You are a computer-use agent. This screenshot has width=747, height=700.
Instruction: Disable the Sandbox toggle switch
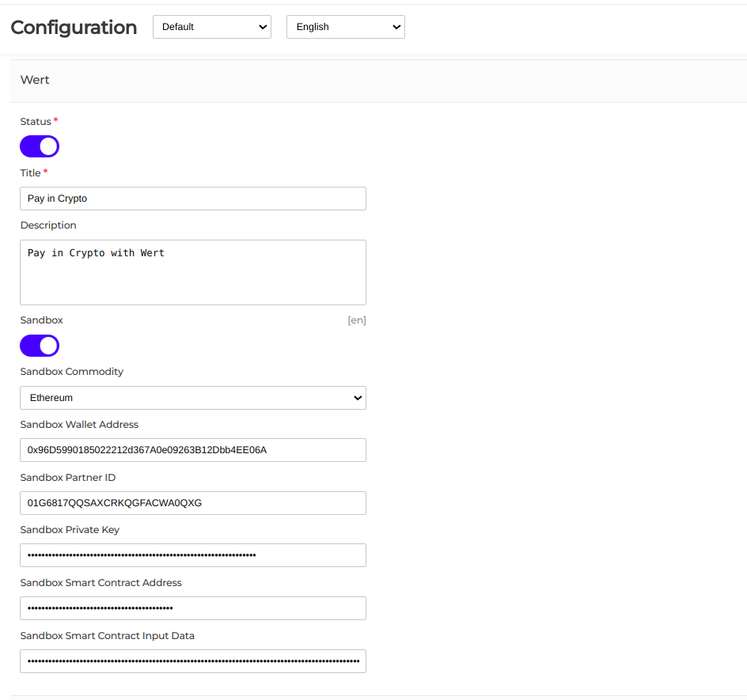pyautogui.click(x=39, y=346)
